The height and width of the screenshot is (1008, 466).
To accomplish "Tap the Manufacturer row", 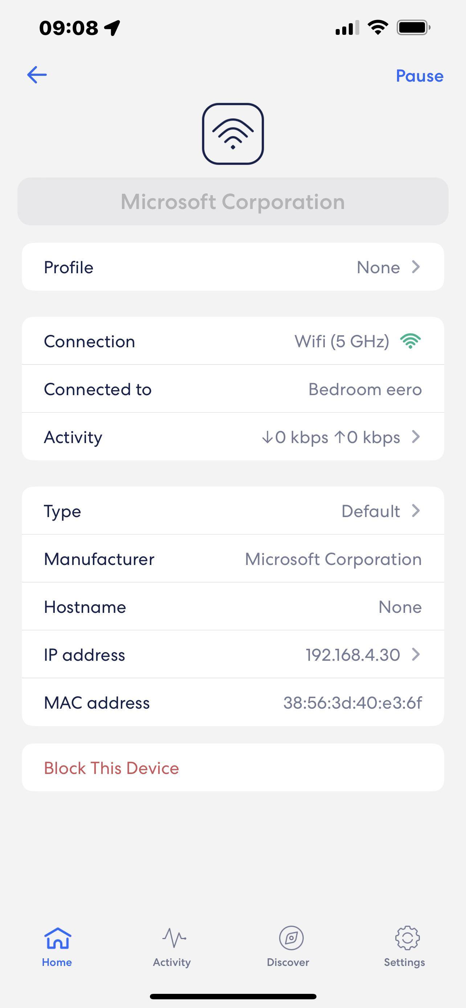I will click(x=233, y=559).
